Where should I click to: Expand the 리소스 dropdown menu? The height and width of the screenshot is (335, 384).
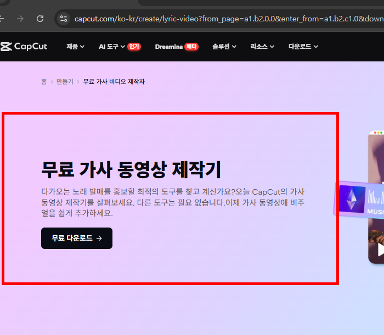click(262, 47)
